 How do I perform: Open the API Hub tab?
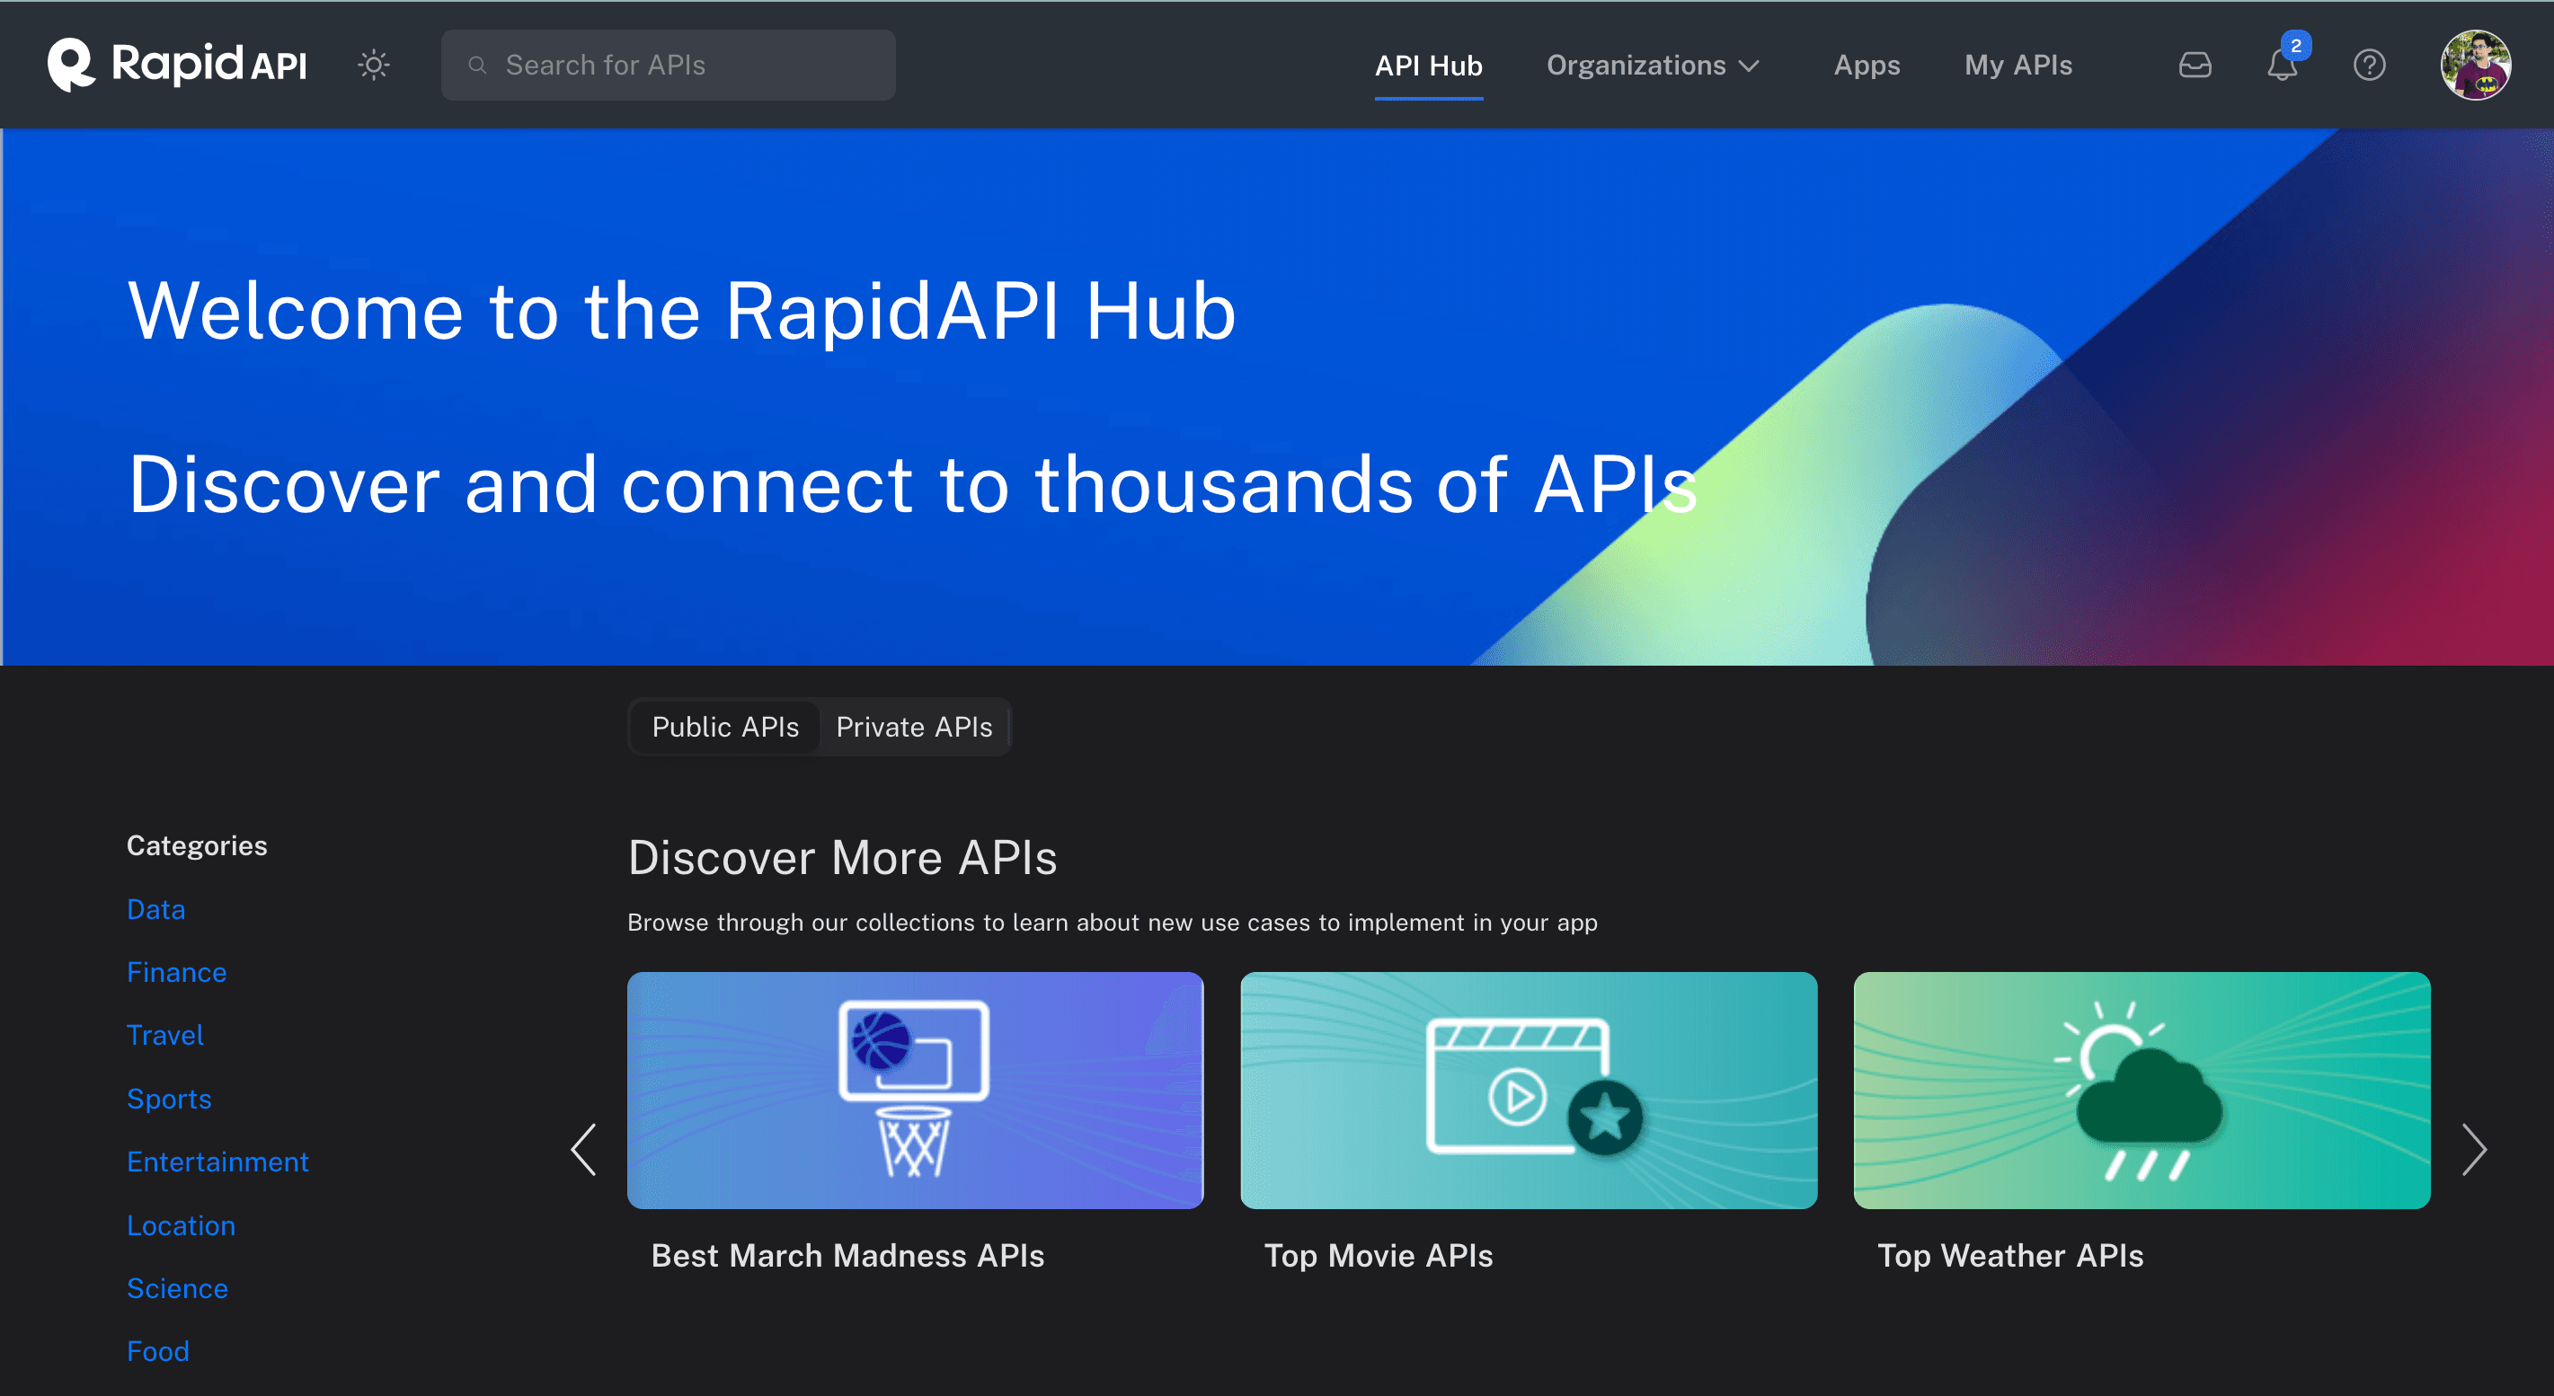point(1428,66)
